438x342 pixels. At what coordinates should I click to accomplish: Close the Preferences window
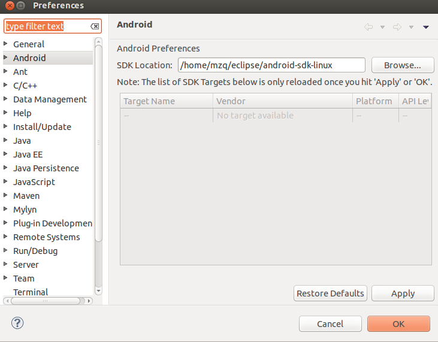[10, 5]
